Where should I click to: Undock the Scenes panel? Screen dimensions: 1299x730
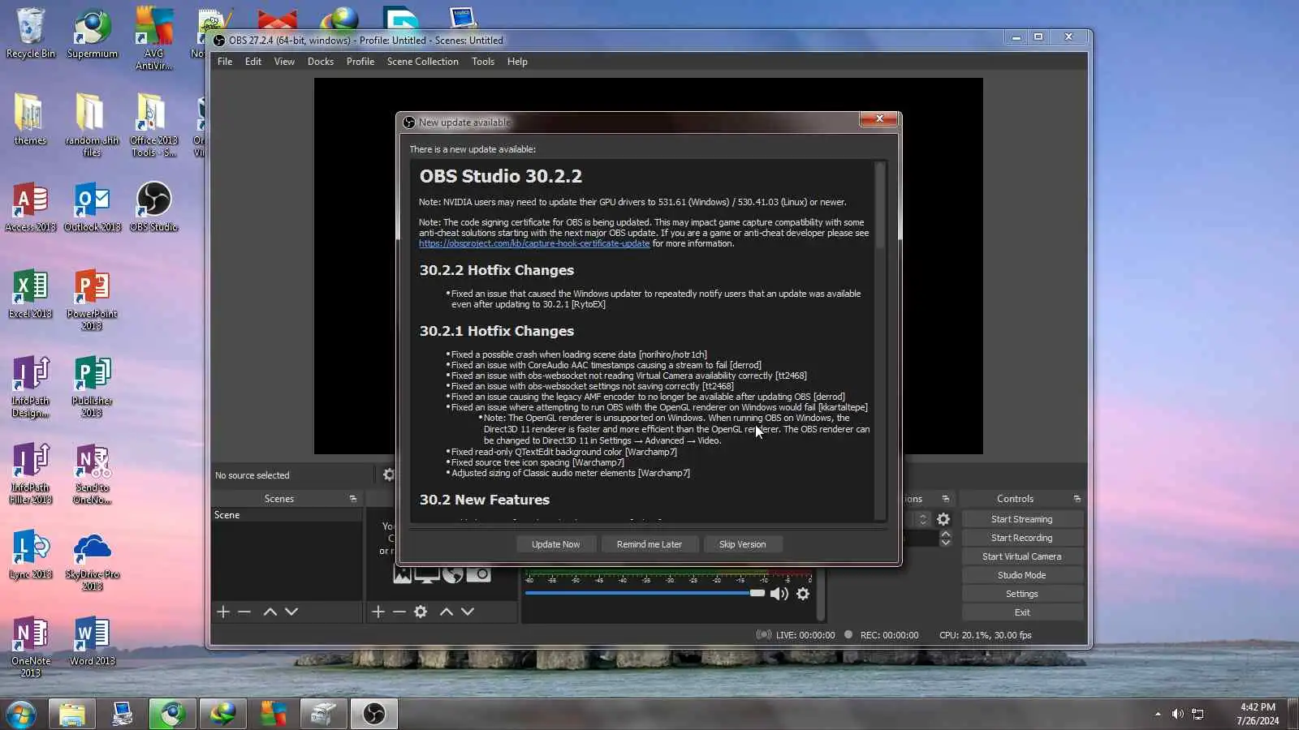pyautogui.click(x=353, y=499)
